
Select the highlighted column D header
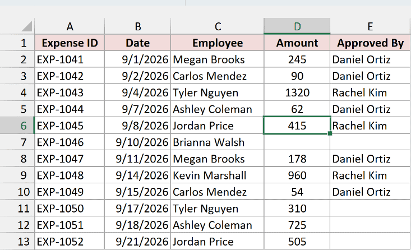point(297,26)
